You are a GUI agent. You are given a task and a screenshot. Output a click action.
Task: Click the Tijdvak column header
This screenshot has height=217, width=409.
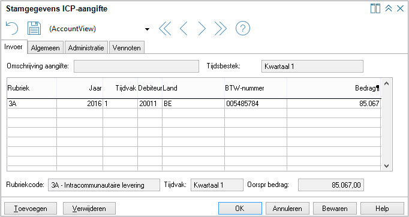coord(121,88)
